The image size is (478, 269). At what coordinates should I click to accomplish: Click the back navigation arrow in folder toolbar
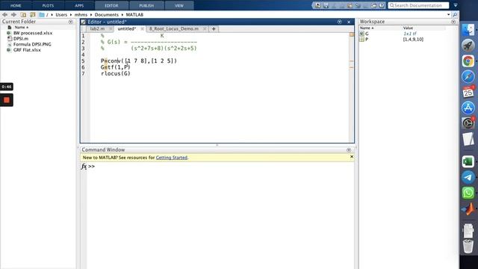pyautogui.click(x=4, y=15)
